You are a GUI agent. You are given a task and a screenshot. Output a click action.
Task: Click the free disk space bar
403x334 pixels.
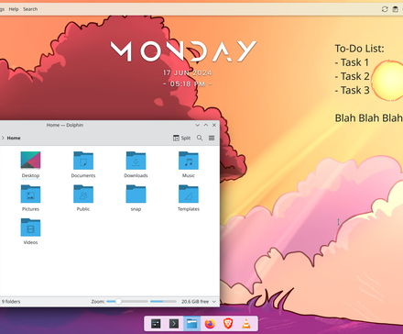pyautogui.click(x=163, y=302)
